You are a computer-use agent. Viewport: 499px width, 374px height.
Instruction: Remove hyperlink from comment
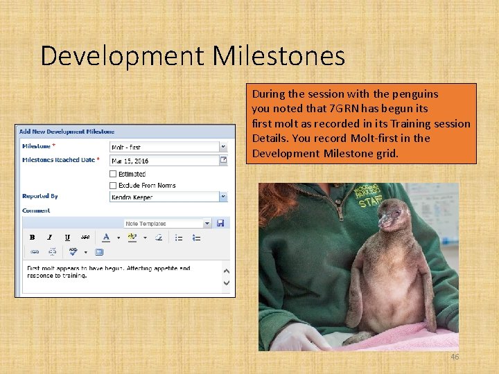click(x=52, y=252)
